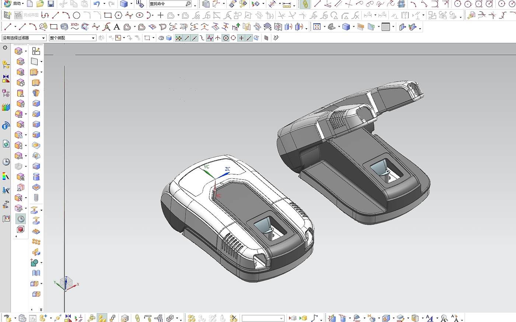Click the Measure Distance ruler icon
516x322 pixels.
click(x=286, y=4)
